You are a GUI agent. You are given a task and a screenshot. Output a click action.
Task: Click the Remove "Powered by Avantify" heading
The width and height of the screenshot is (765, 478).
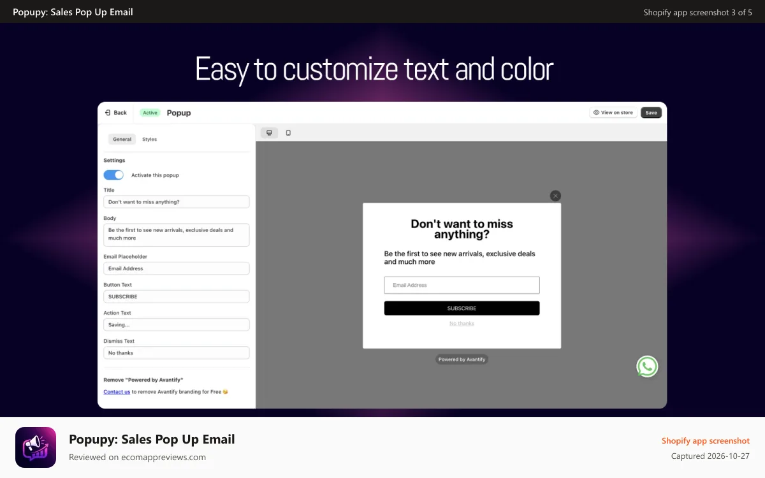coord(143,380)
